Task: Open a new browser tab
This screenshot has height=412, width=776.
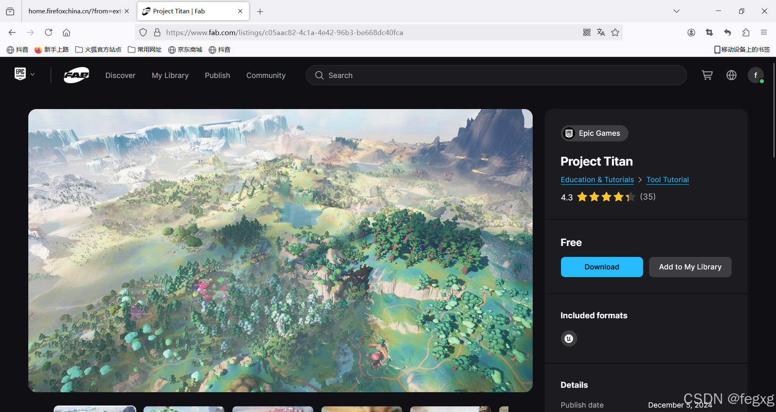Action: coord(260,12)
